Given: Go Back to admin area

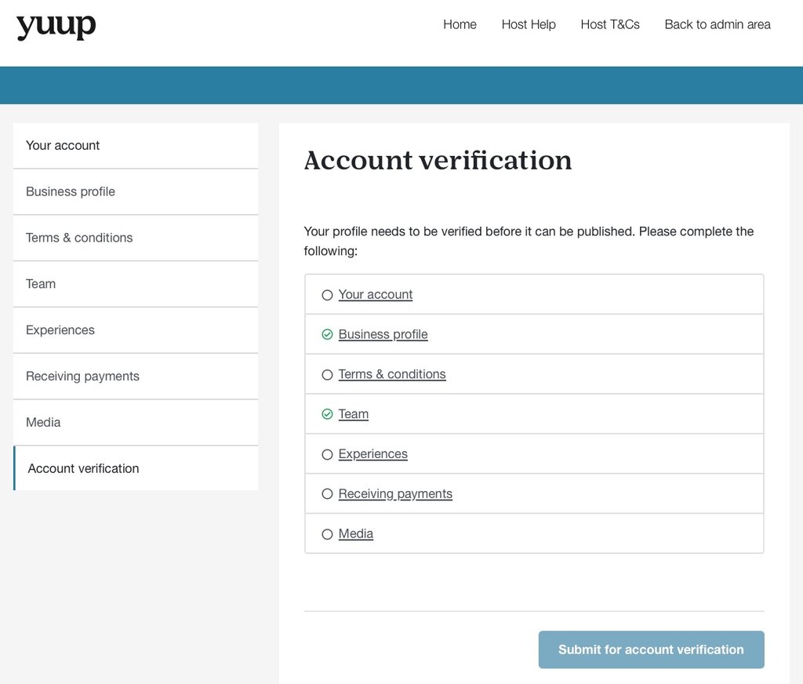Looking at the screenshot, I should 718,24.
